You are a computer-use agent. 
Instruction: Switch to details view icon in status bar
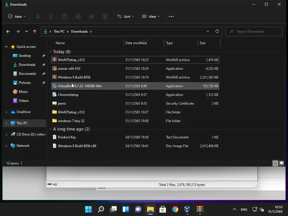(275, 163)
